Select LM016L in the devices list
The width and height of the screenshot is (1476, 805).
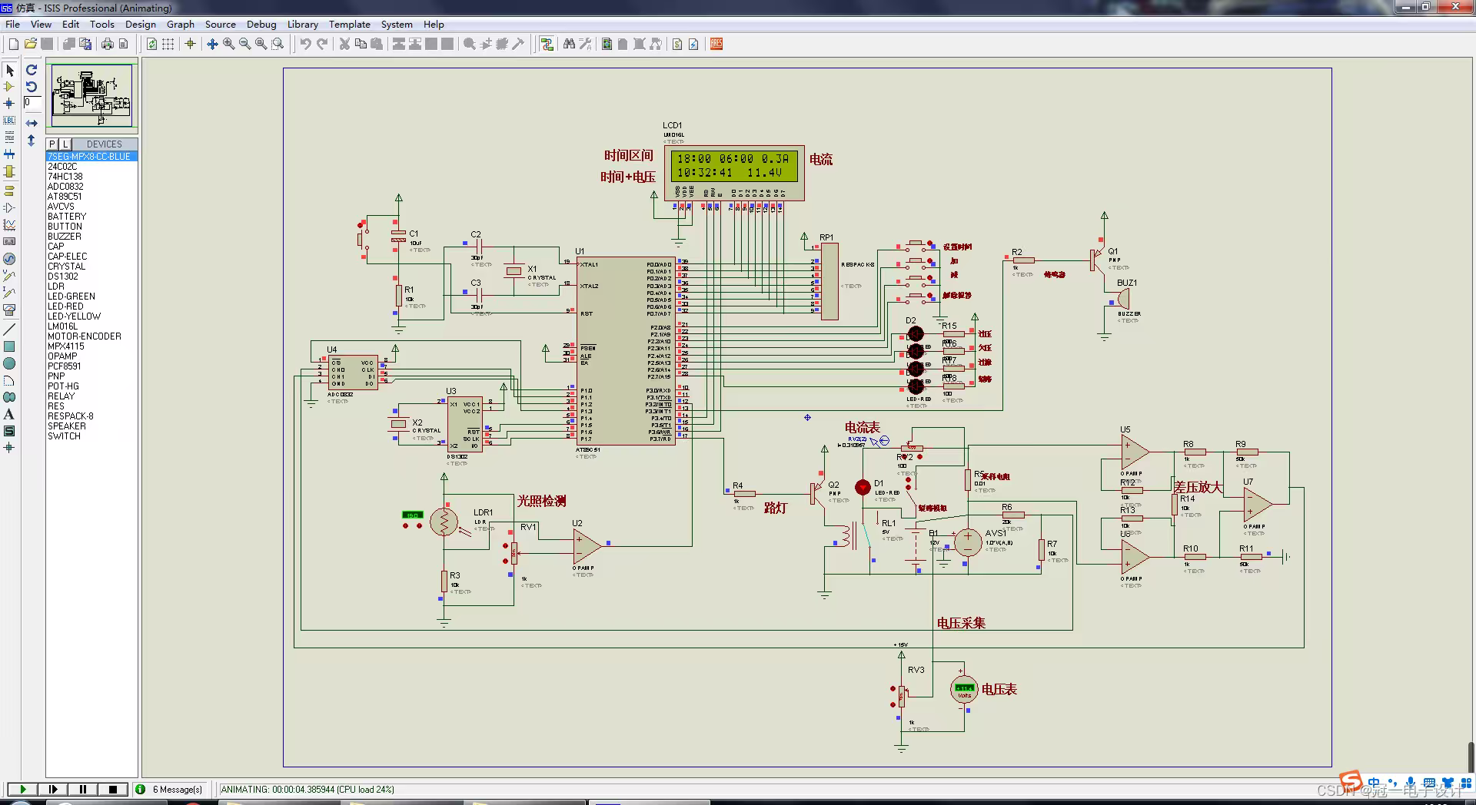click(x=62, y=326)
